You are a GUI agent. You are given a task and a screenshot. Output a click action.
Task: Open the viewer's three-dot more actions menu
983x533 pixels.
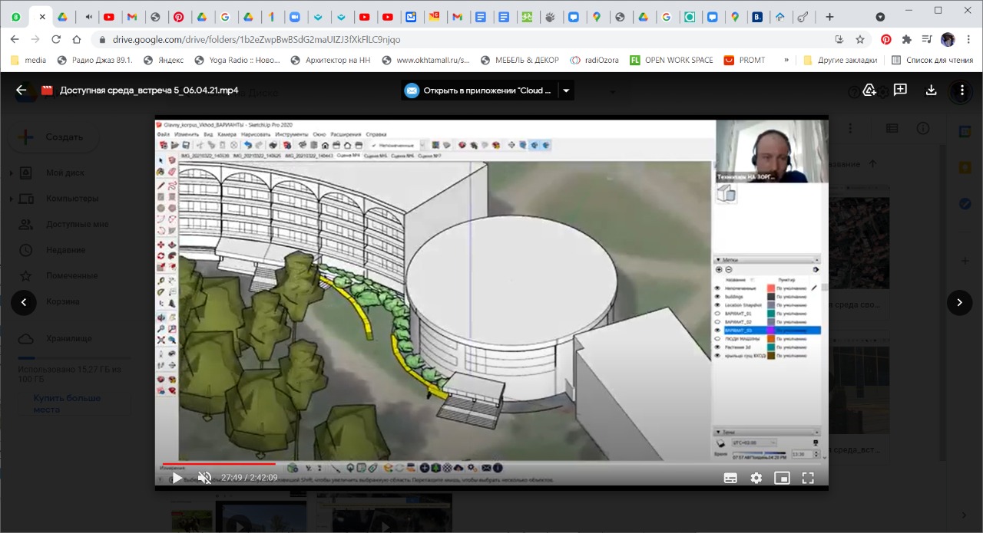coord(961,90)
